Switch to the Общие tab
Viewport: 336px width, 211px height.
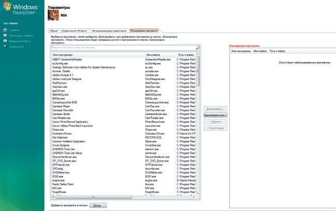54,31
